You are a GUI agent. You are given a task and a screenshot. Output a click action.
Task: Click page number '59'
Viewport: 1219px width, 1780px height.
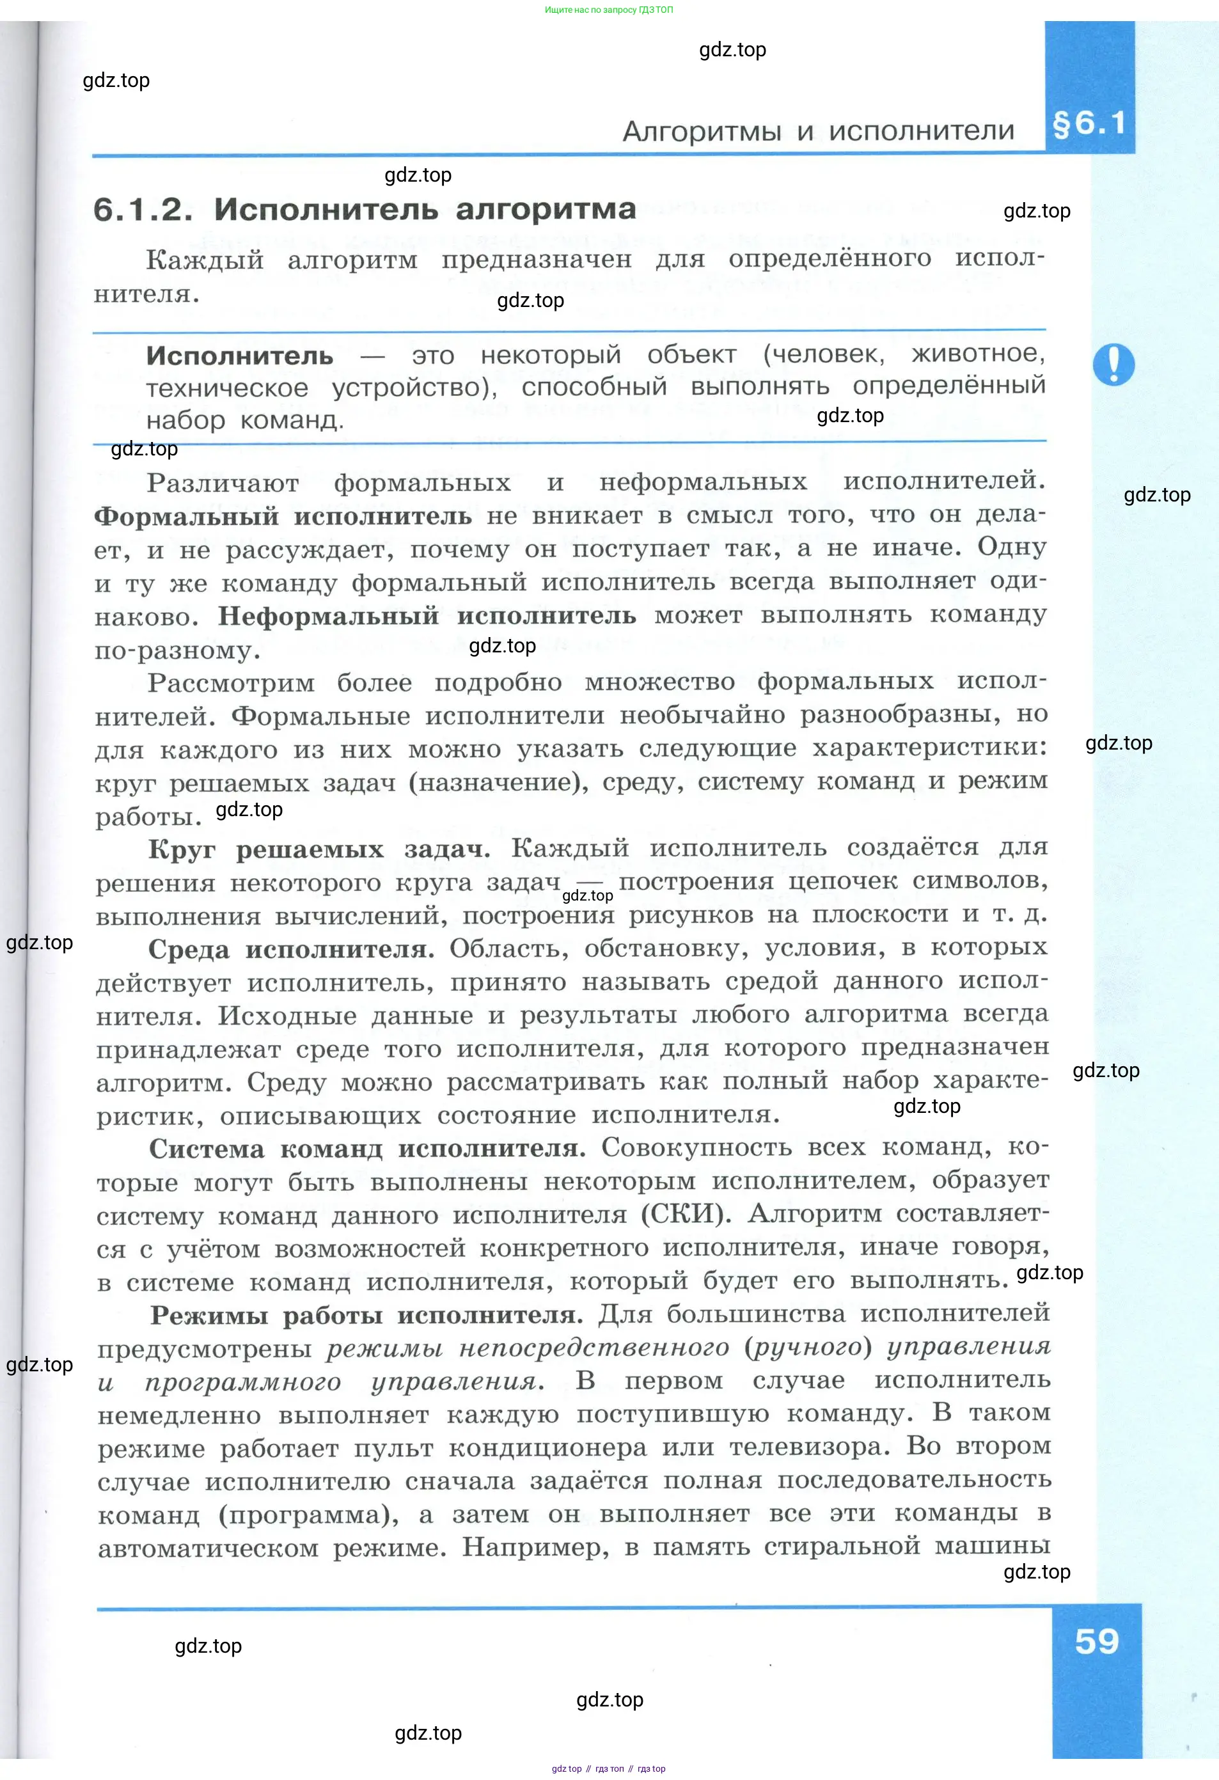point(1096,1641)
